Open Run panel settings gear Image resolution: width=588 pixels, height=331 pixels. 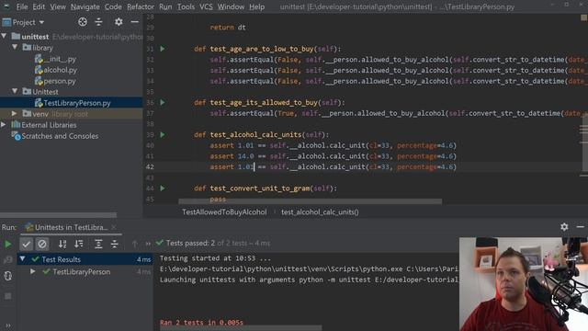[x=564, y=227]
